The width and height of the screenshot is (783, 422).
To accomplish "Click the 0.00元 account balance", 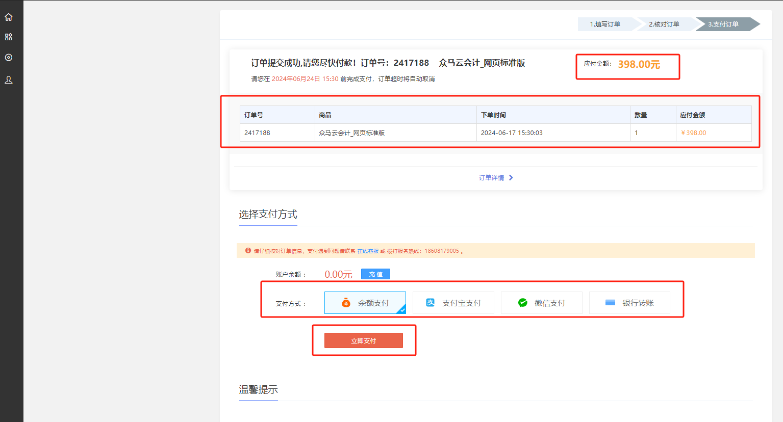I will tap(338, 274).
